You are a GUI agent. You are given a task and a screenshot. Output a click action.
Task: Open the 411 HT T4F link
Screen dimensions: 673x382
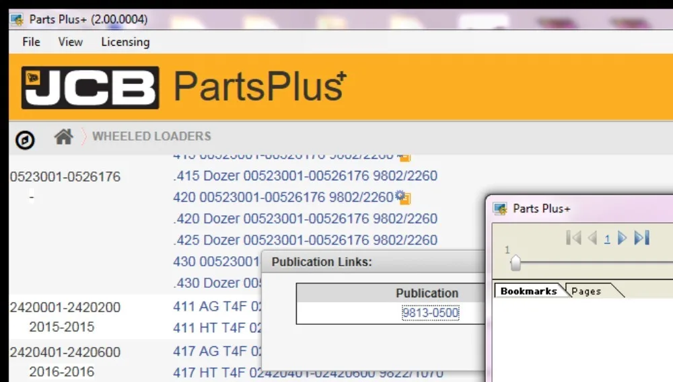pos(217,328)
